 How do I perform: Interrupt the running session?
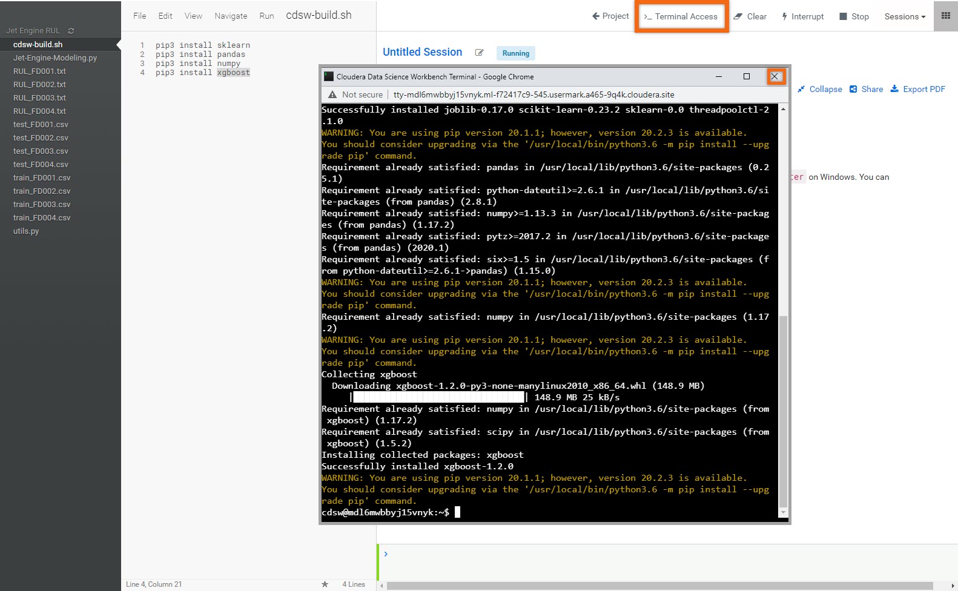click(802, 16)
